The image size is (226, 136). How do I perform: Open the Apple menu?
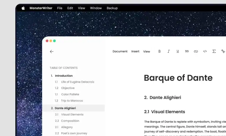(23, 8)
